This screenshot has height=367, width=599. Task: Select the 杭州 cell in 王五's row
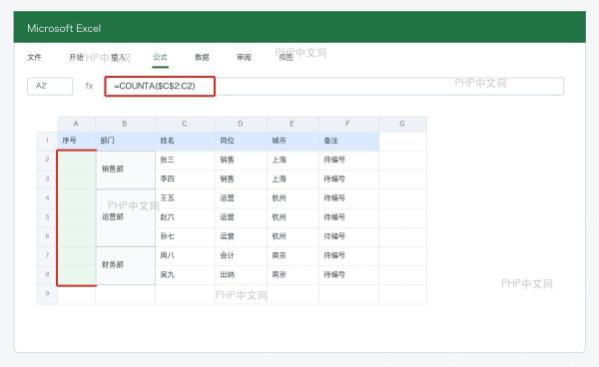click(x=293, y=198)
